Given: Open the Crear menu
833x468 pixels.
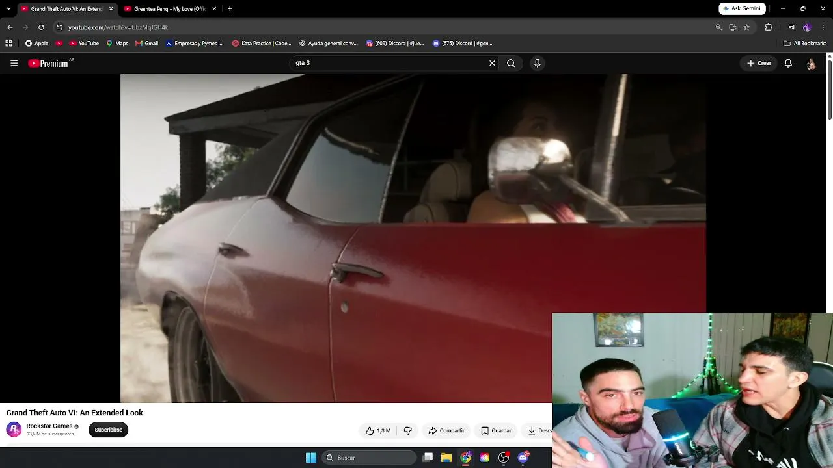Looking at the screenshot, I should (759, 63).
